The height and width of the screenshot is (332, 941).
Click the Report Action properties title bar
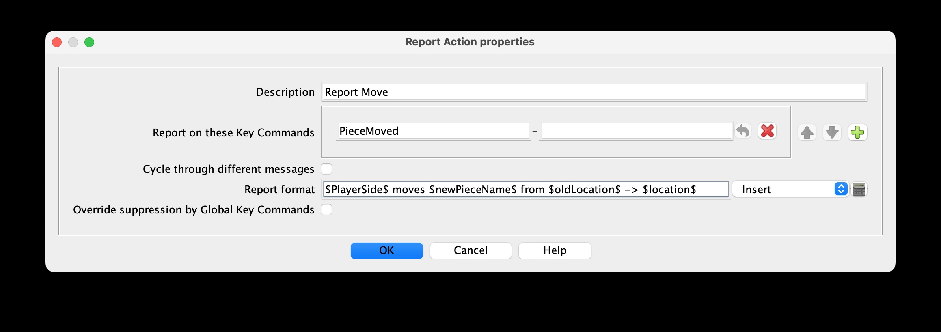point(470,42)
